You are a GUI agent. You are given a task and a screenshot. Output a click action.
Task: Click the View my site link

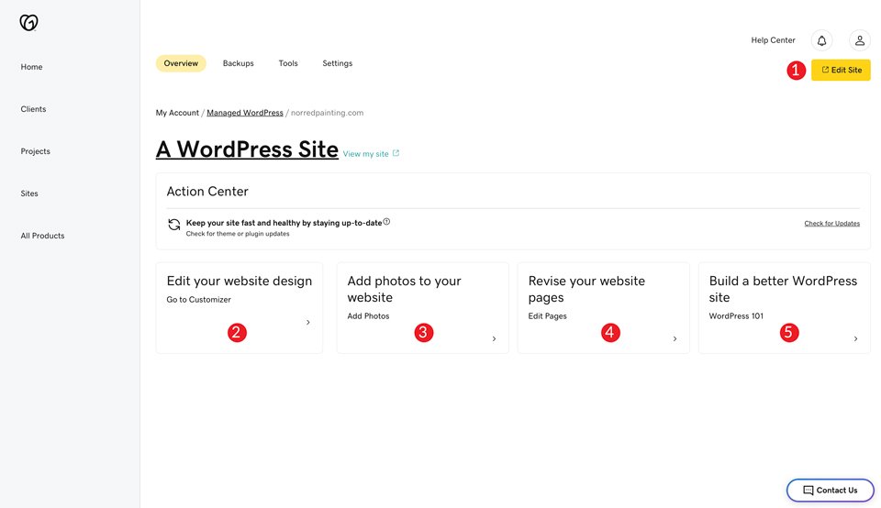click(366, 154)
